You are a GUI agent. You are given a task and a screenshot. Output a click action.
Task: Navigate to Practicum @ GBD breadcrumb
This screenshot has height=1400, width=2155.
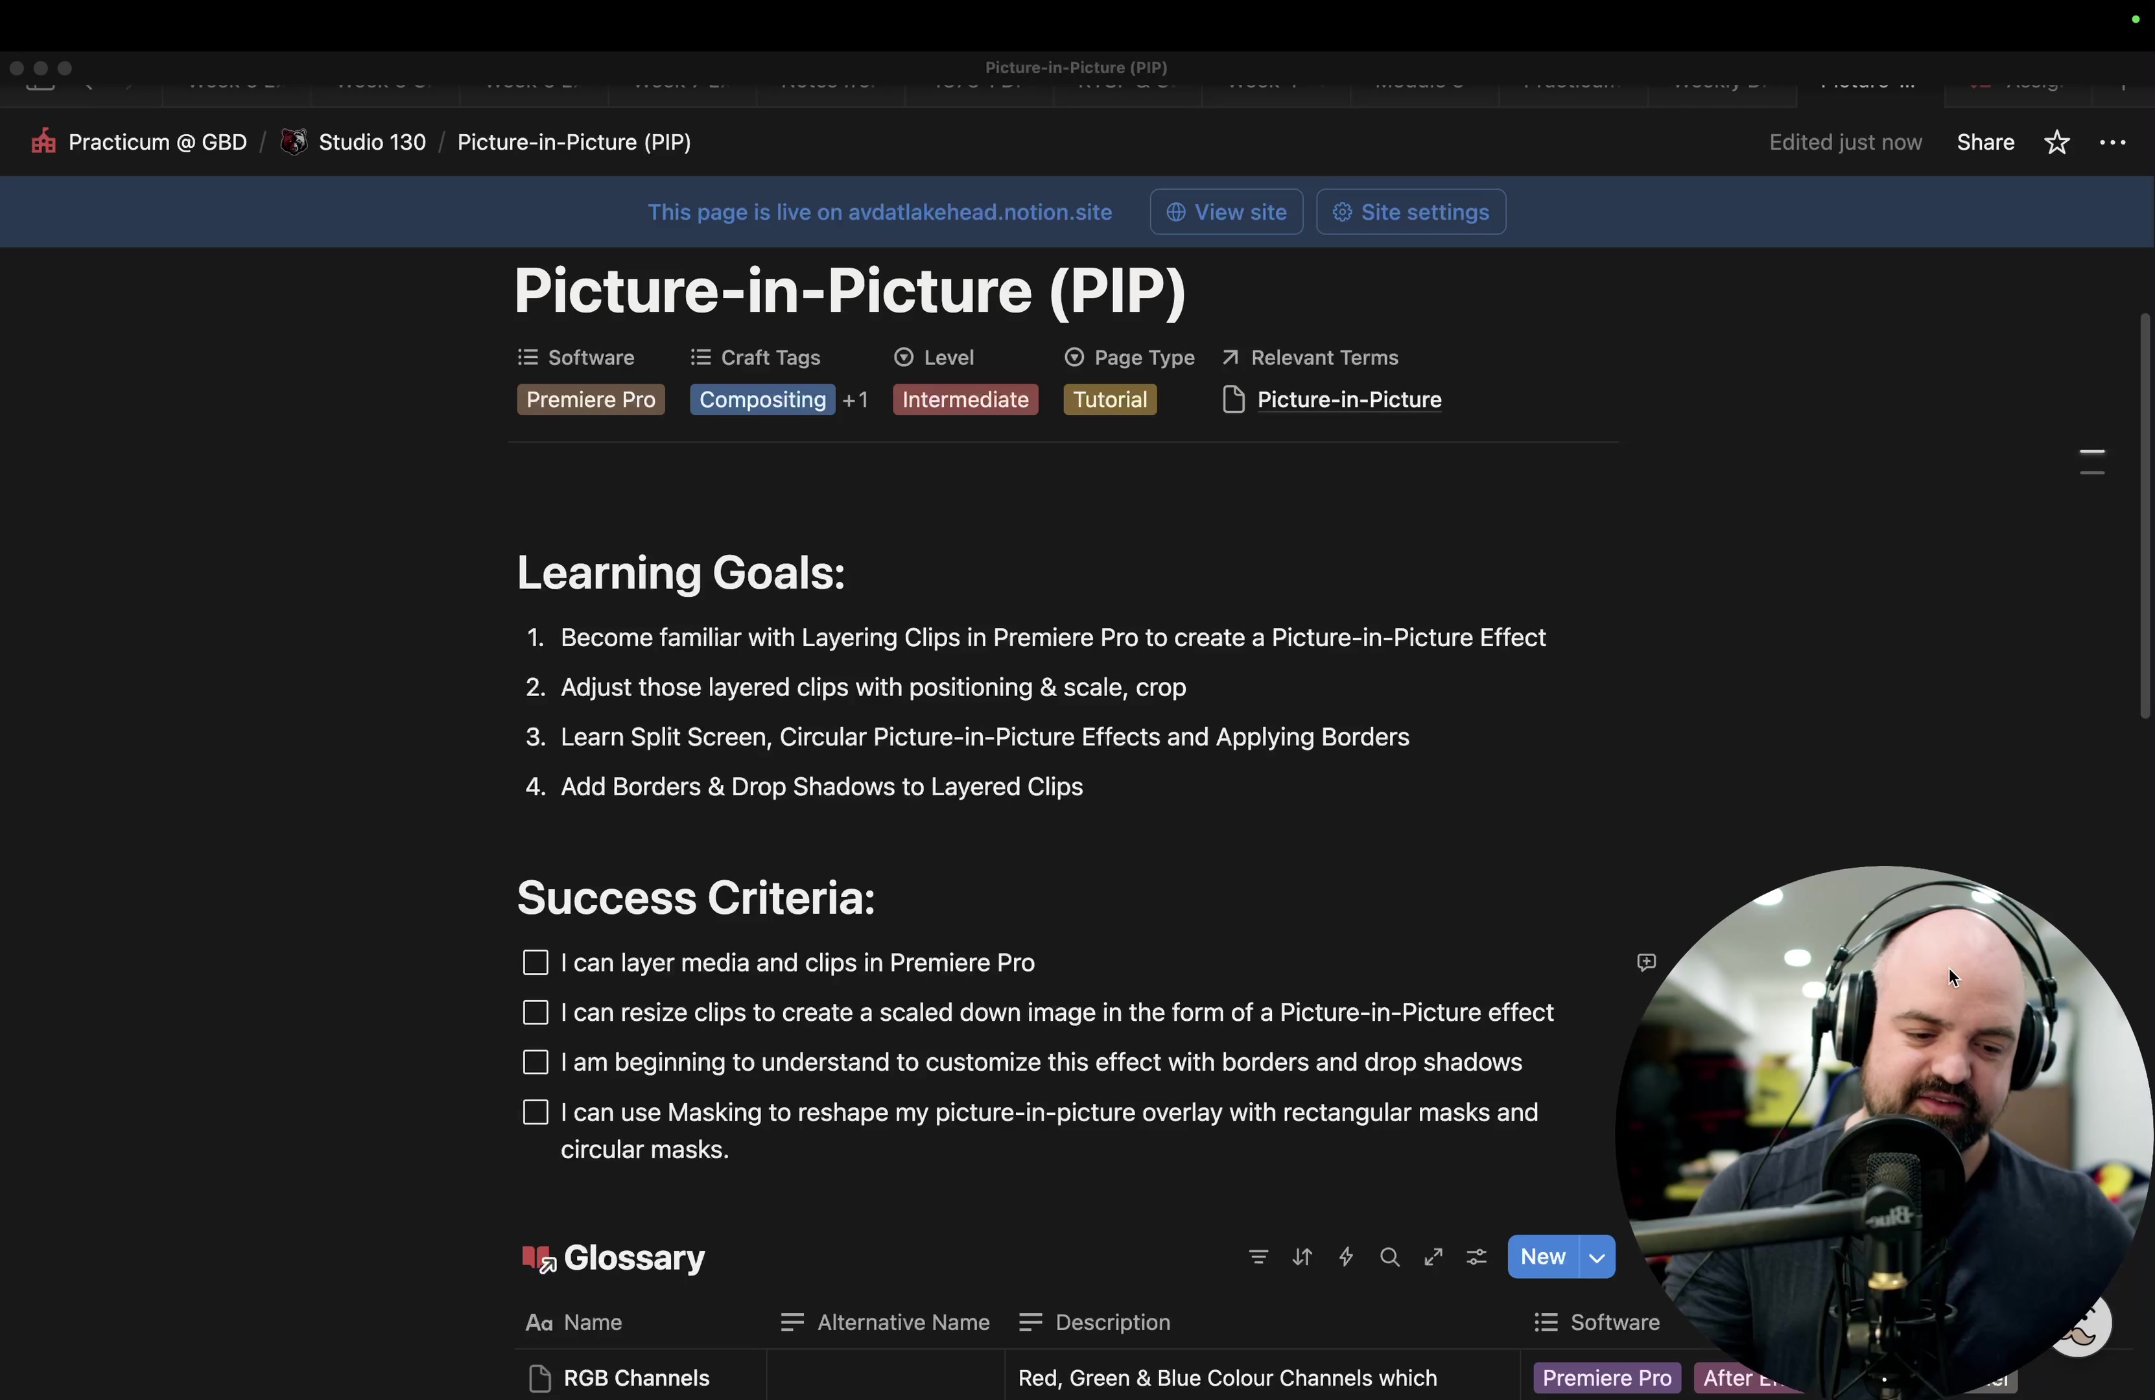[x=157, y=143]
